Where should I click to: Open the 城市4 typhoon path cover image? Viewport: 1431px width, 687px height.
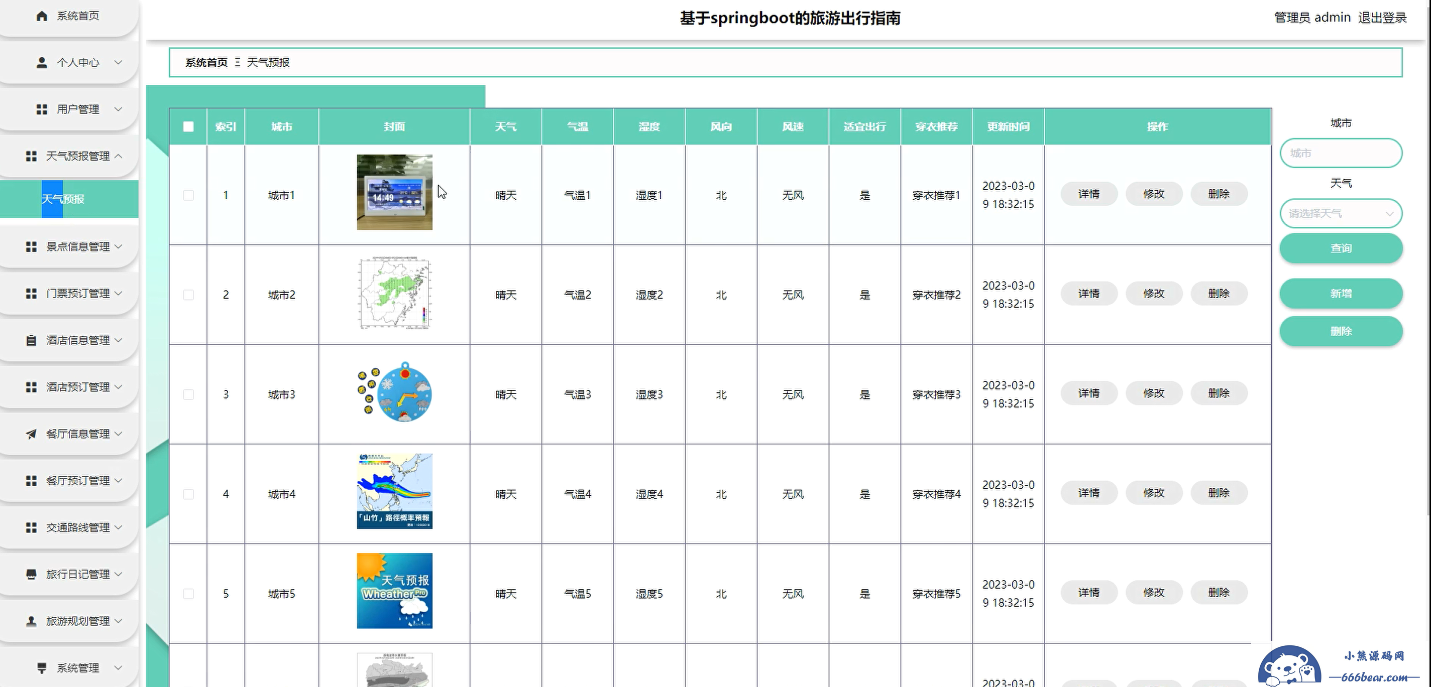(394, 491)
